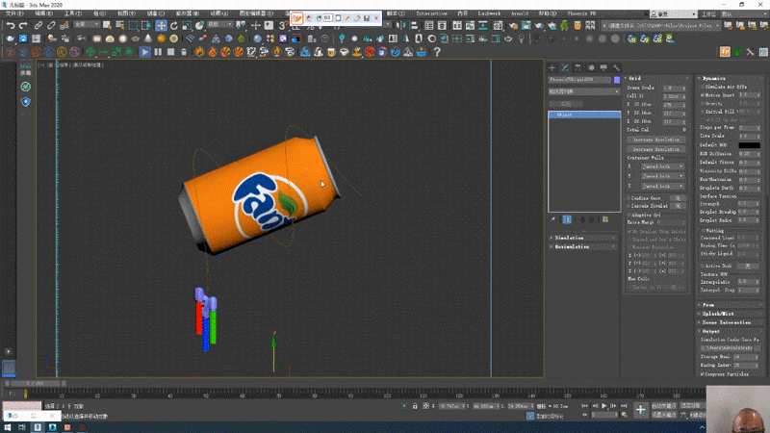Open the Hierarchy tab in command panel

coord(578,67)
